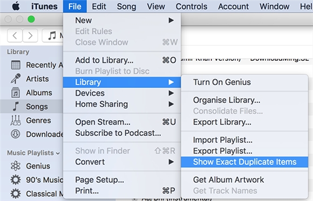313x201 pixels.
Task: Open the Window menu
Action: pos(274,6)
